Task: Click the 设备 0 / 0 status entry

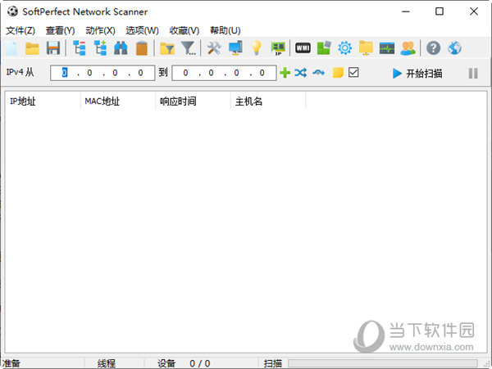Action: click(184, 363)
